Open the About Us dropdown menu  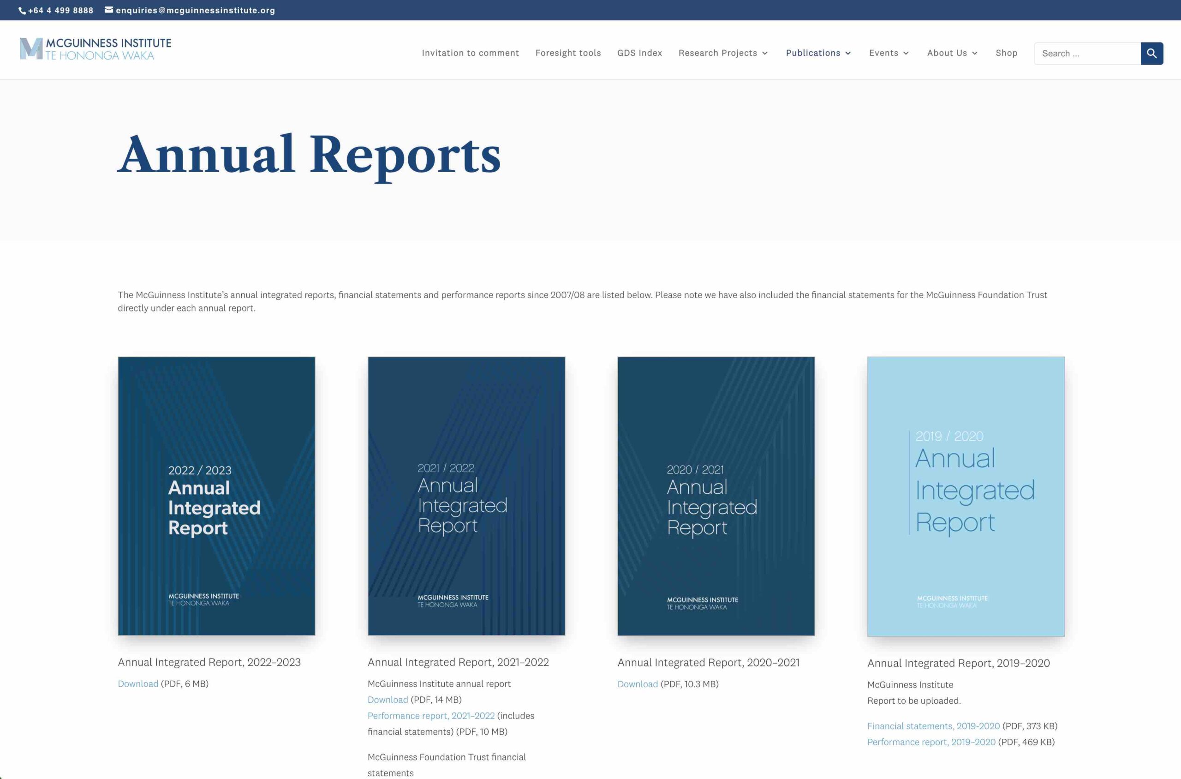[x=952, y=53]
